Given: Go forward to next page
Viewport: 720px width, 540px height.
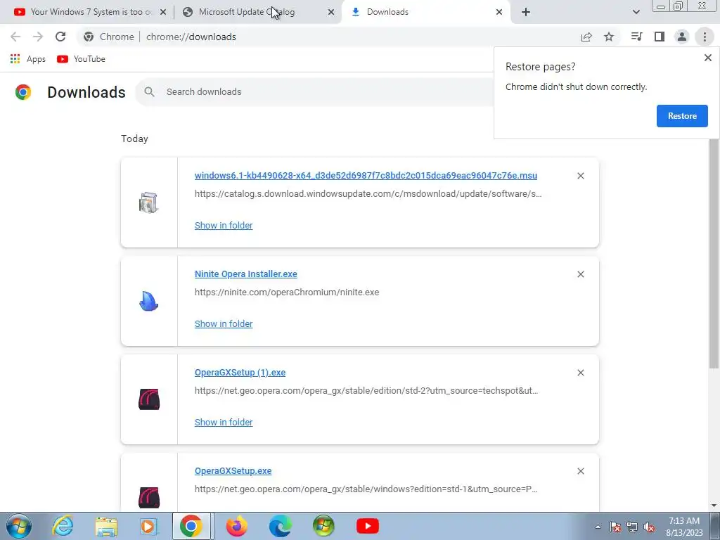Looking at the screenshot, I should point(38,37).
